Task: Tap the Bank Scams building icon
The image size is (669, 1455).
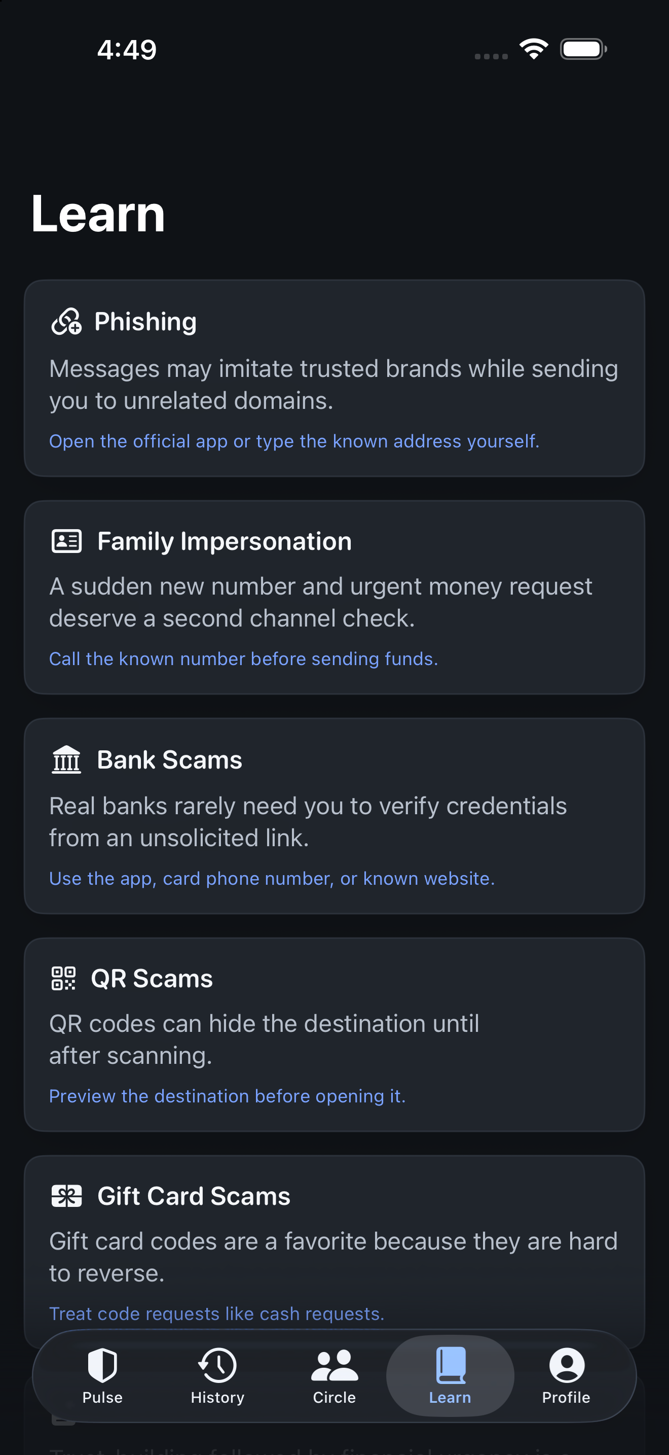Action: (x=66, y=759)
